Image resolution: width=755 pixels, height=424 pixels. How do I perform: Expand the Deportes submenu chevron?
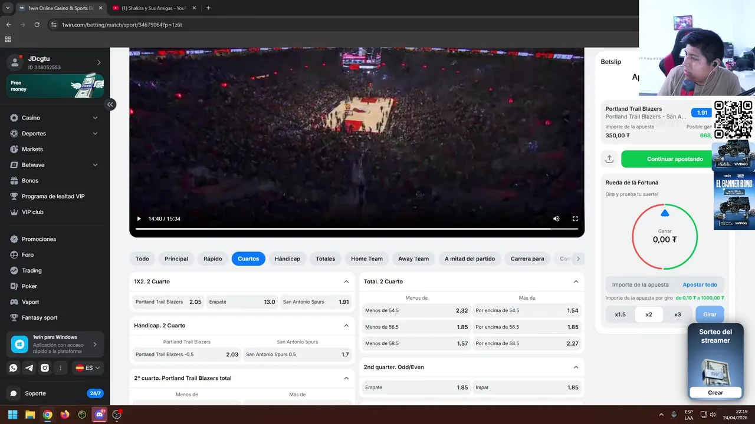click(95, 134)
